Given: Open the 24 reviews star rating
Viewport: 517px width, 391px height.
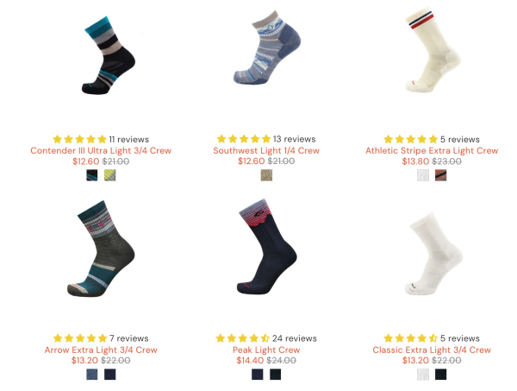Looking at the screenshot, I should click(x=266, y=338).
